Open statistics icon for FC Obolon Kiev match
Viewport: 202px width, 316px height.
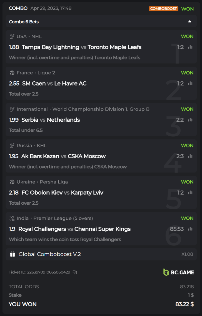click(190, 192)
